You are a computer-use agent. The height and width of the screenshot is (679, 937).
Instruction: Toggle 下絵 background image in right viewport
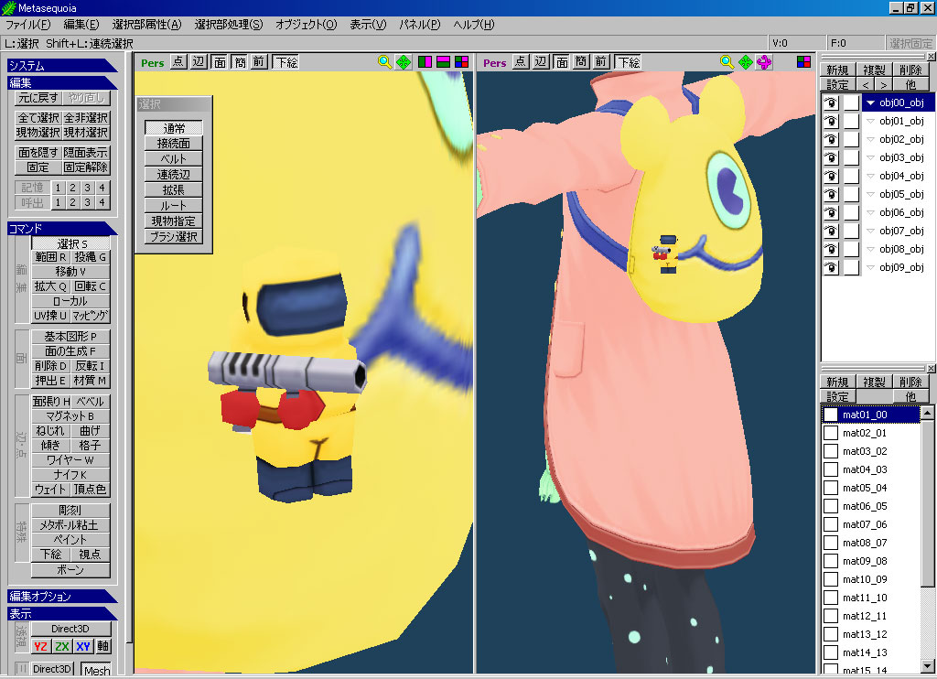pos(628,61)
